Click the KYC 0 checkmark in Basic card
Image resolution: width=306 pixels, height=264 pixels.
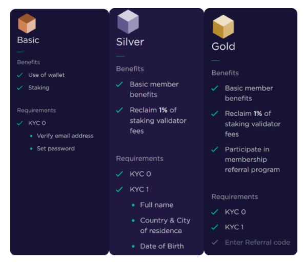point(19,123)
